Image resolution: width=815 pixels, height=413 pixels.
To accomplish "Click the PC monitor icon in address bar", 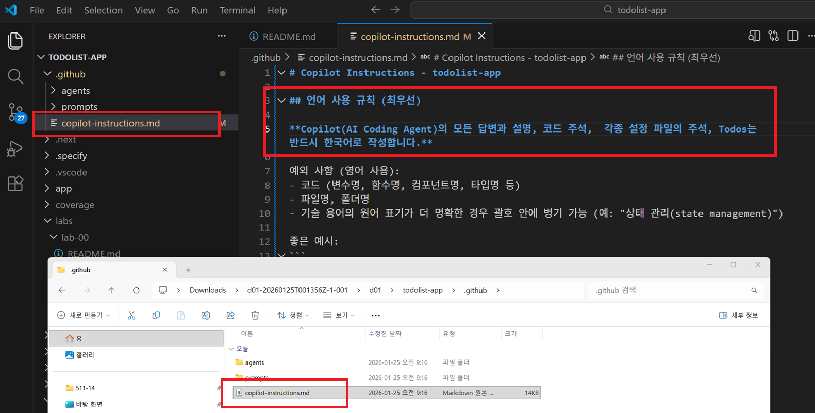I will (x=163, y=290).
